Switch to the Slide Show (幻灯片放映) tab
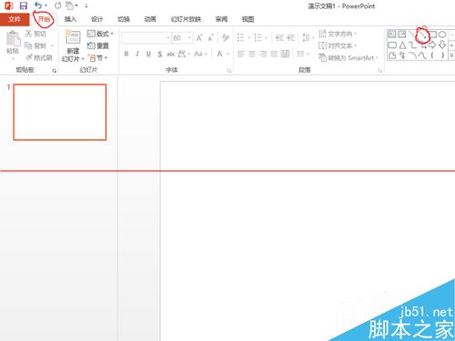Screen dimensions: 455x341 pos(186,19)
